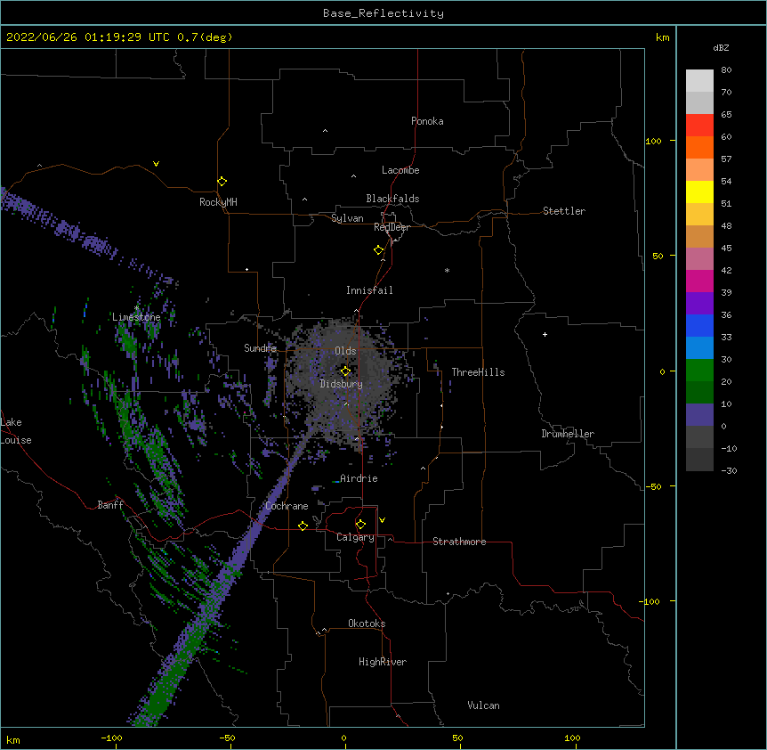Viewport: 767px width, 750px height.
Task: Click the white asterisk marker east of Innisfail
Action: pos(447,270)
